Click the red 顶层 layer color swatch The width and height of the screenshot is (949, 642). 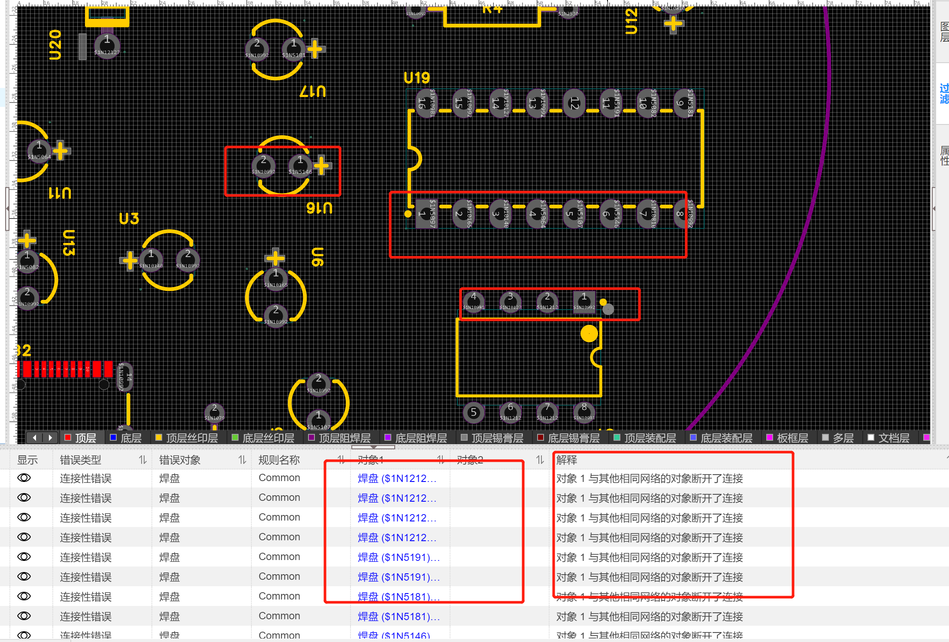(x=68, y=438)
